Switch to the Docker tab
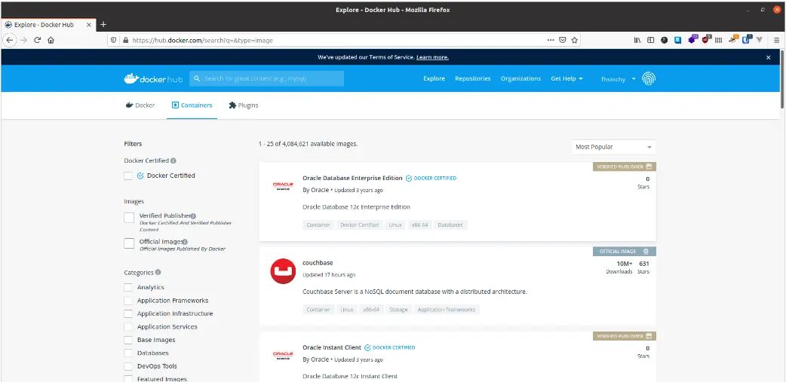786x382 pixels. 140,105
